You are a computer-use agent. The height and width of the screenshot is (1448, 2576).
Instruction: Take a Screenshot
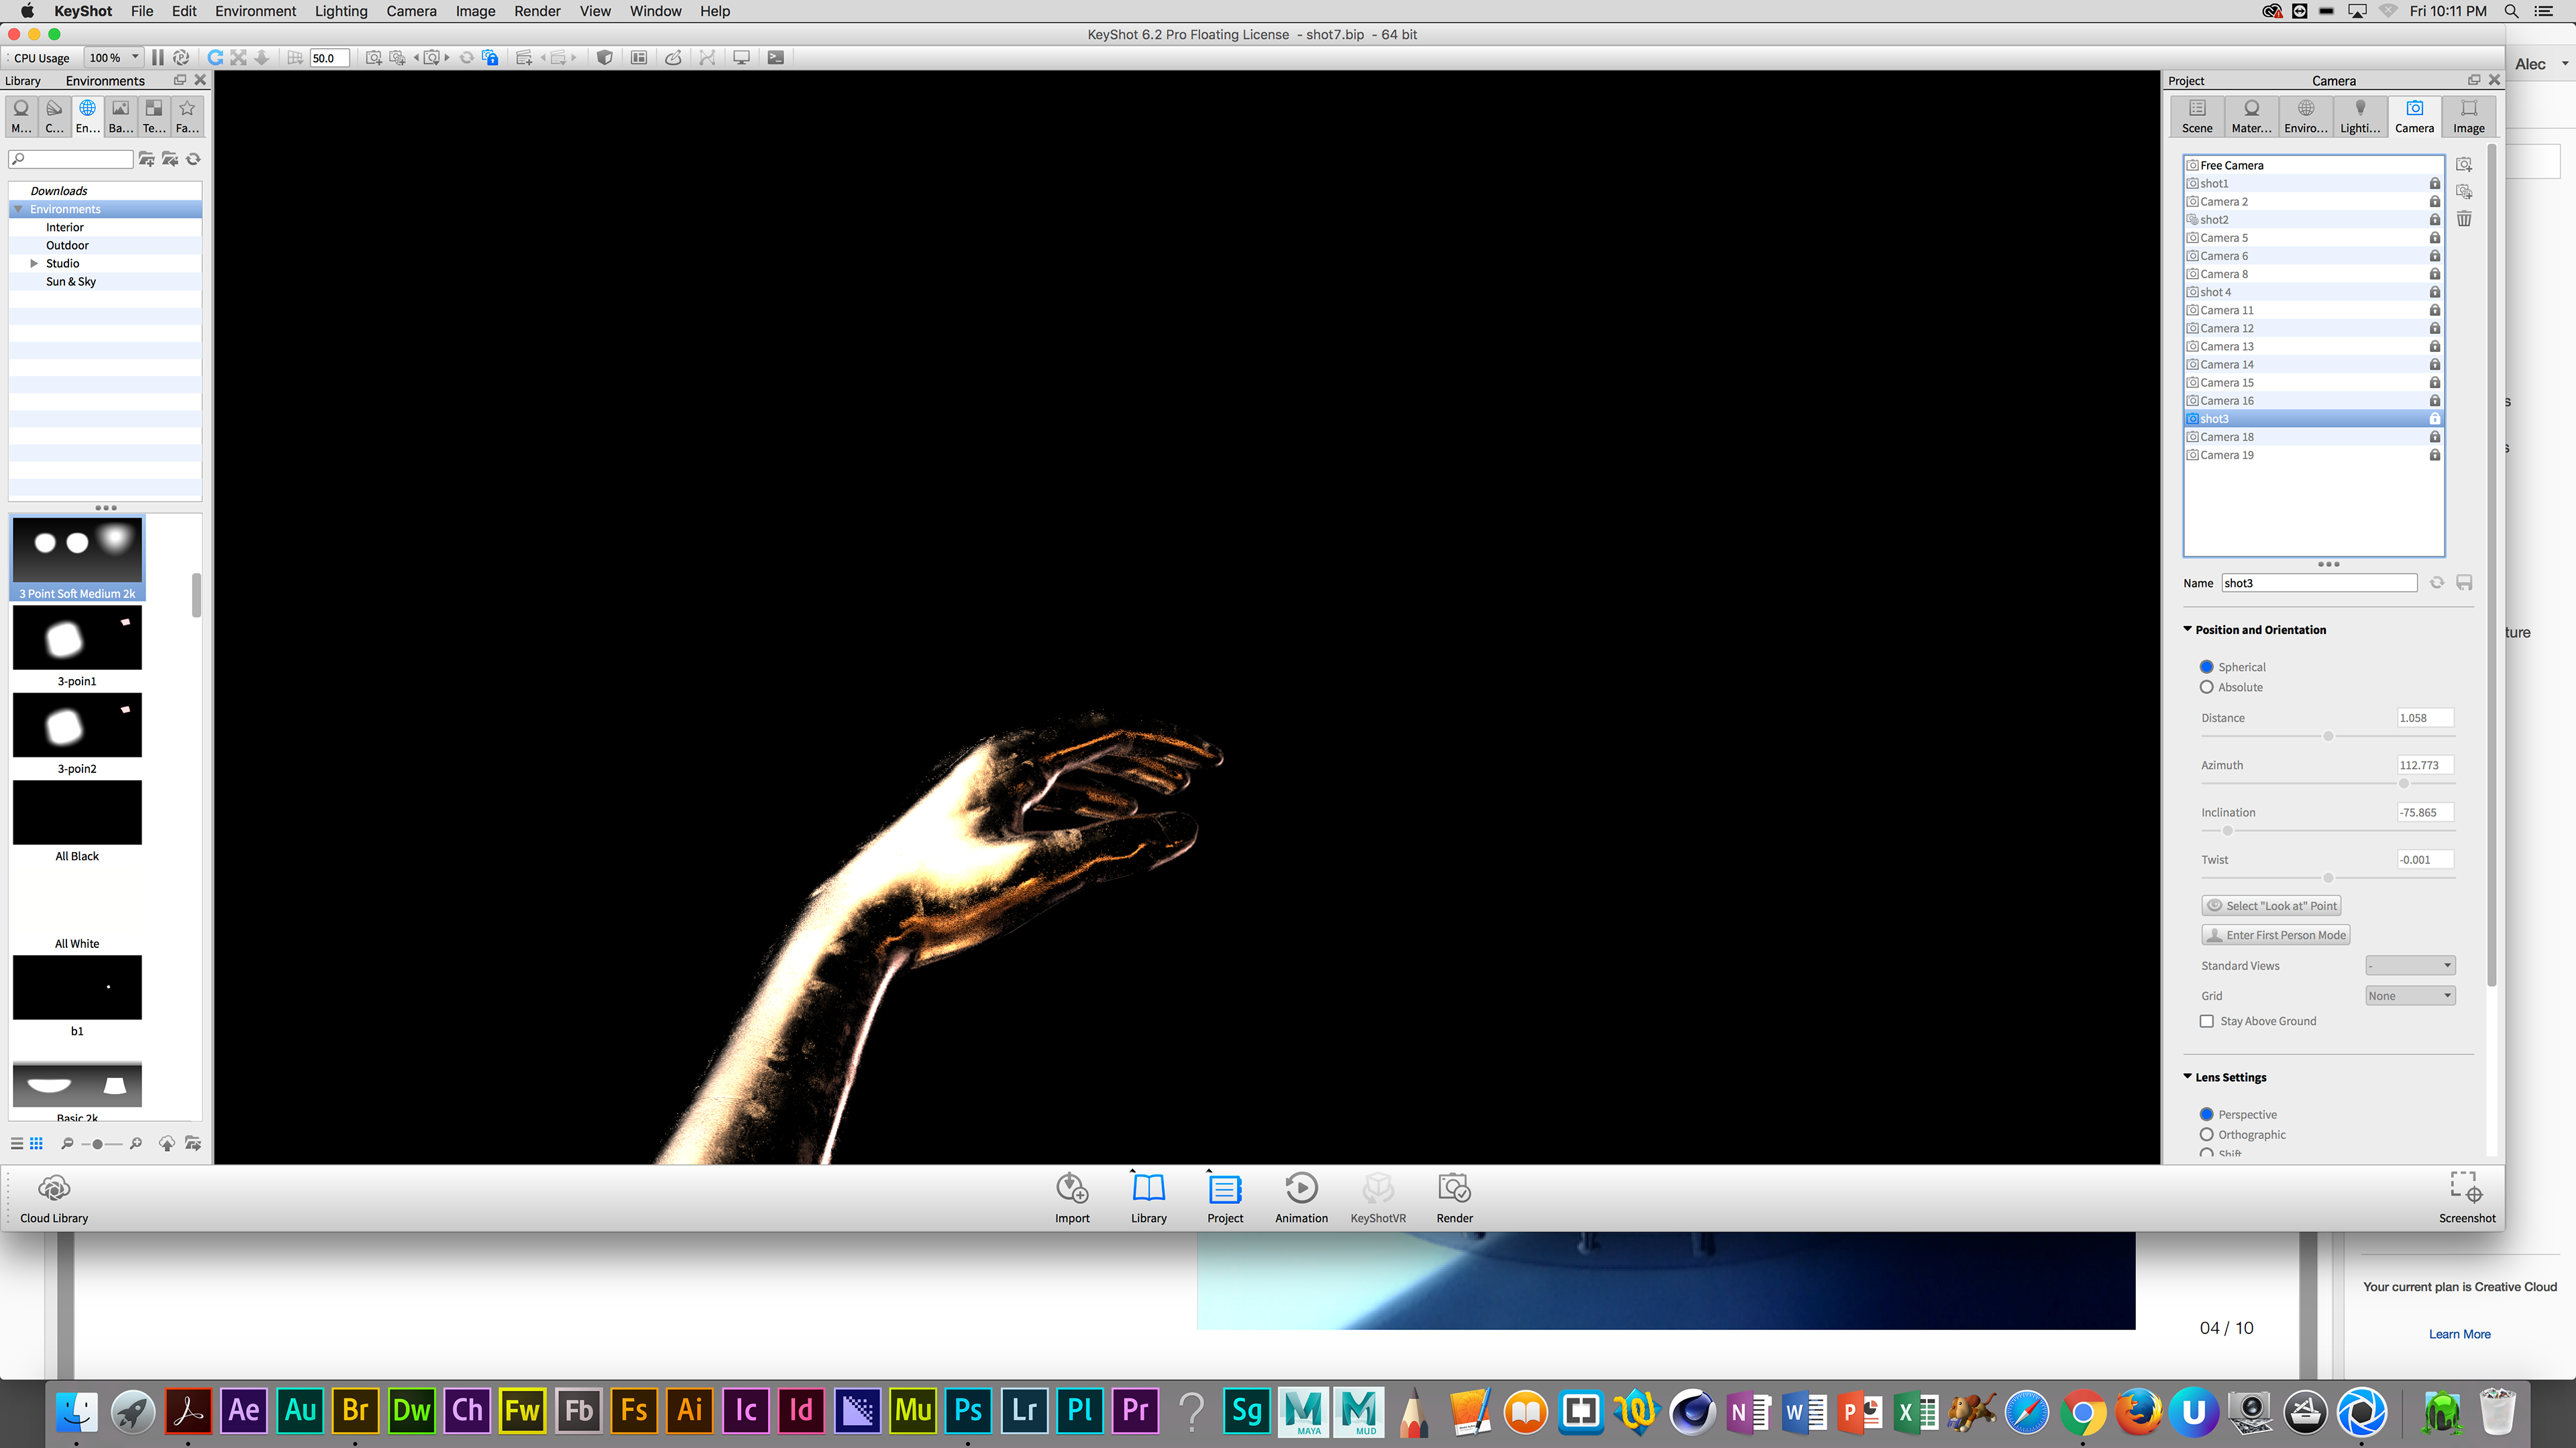pos(2466,1198)
